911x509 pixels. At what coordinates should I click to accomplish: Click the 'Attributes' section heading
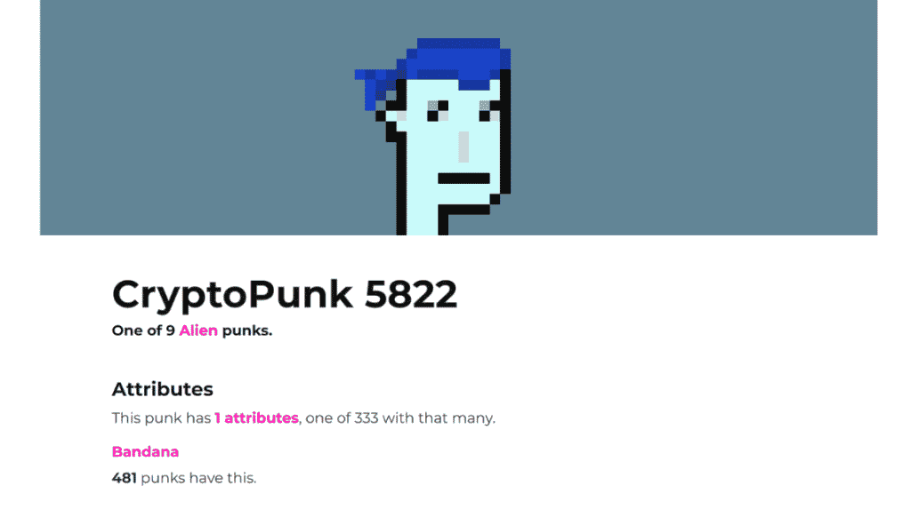coord(163,389)
